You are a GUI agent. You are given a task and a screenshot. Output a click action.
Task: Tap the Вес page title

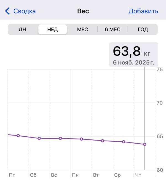click(x=83, y=11)
